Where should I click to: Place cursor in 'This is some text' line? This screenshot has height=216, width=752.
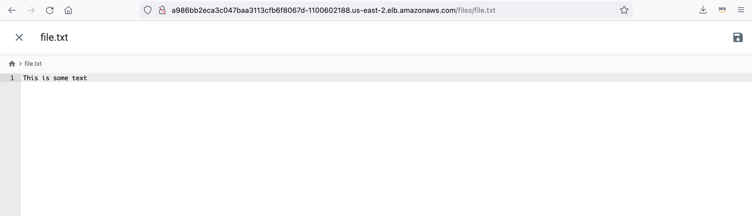[55, 78]
